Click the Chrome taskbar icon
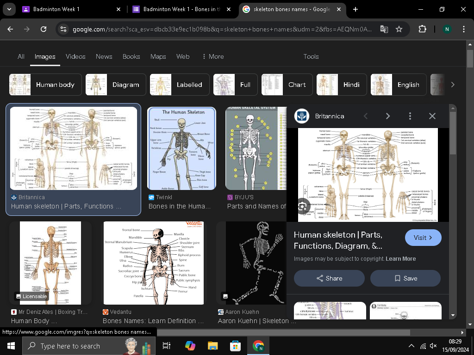The height and width of the screenshot is (355, 474). coord(258,346)
